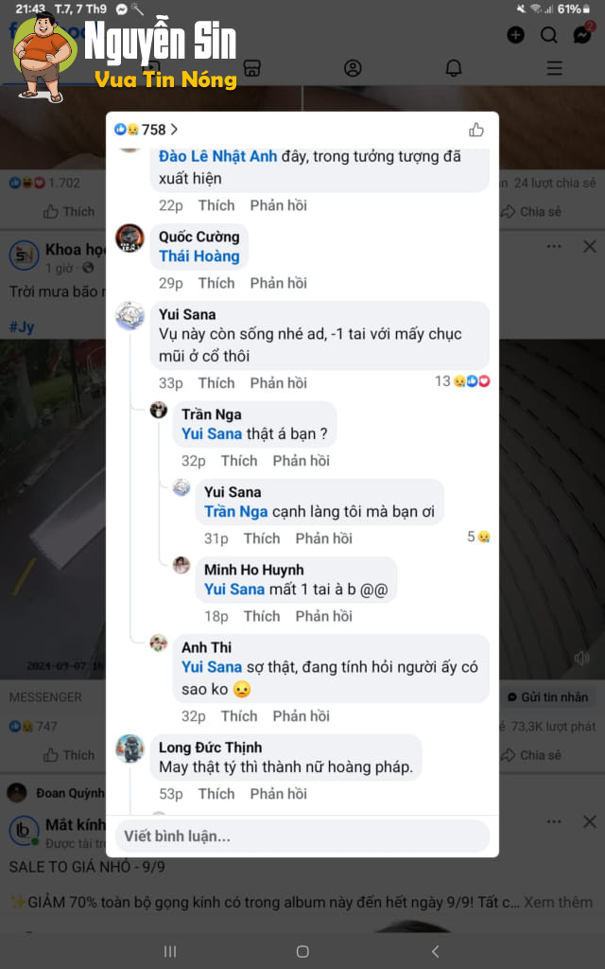605x969 pixels.
Task: Open the create plus icon
Action: click(x=515, y=35)
